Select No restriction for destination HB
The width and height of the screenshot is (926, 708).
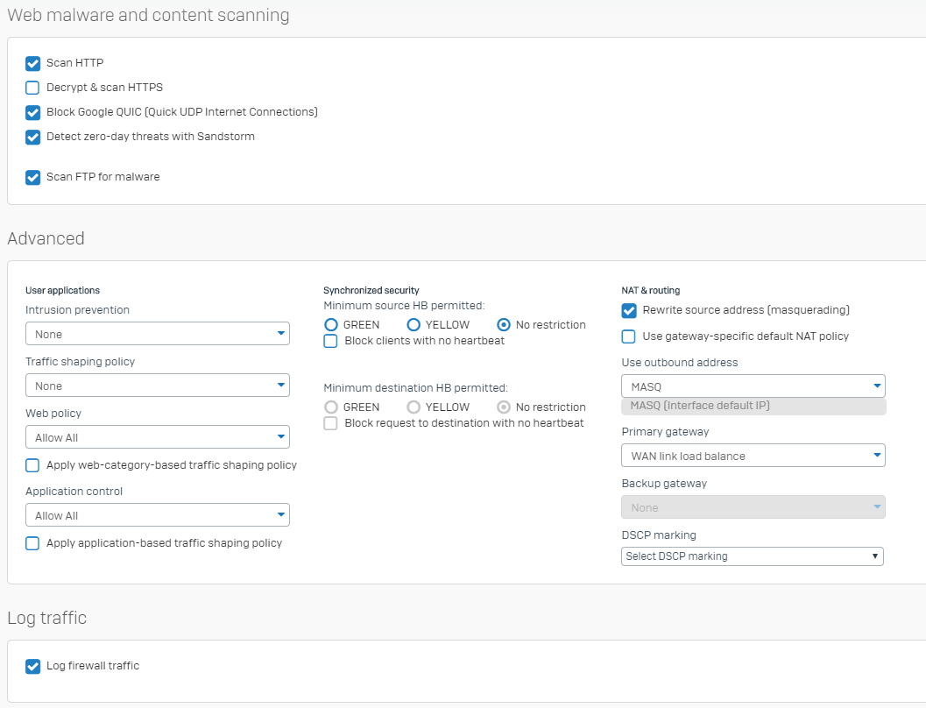[504, 407]
